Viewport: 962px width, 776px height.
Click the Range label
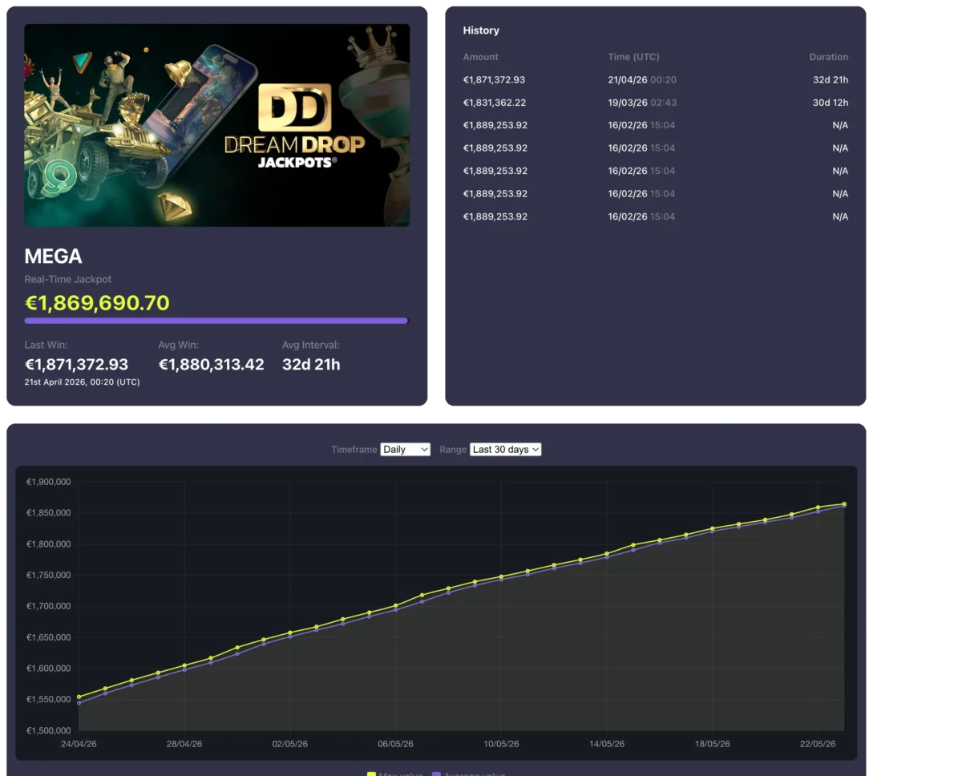[x=453, y=450]
